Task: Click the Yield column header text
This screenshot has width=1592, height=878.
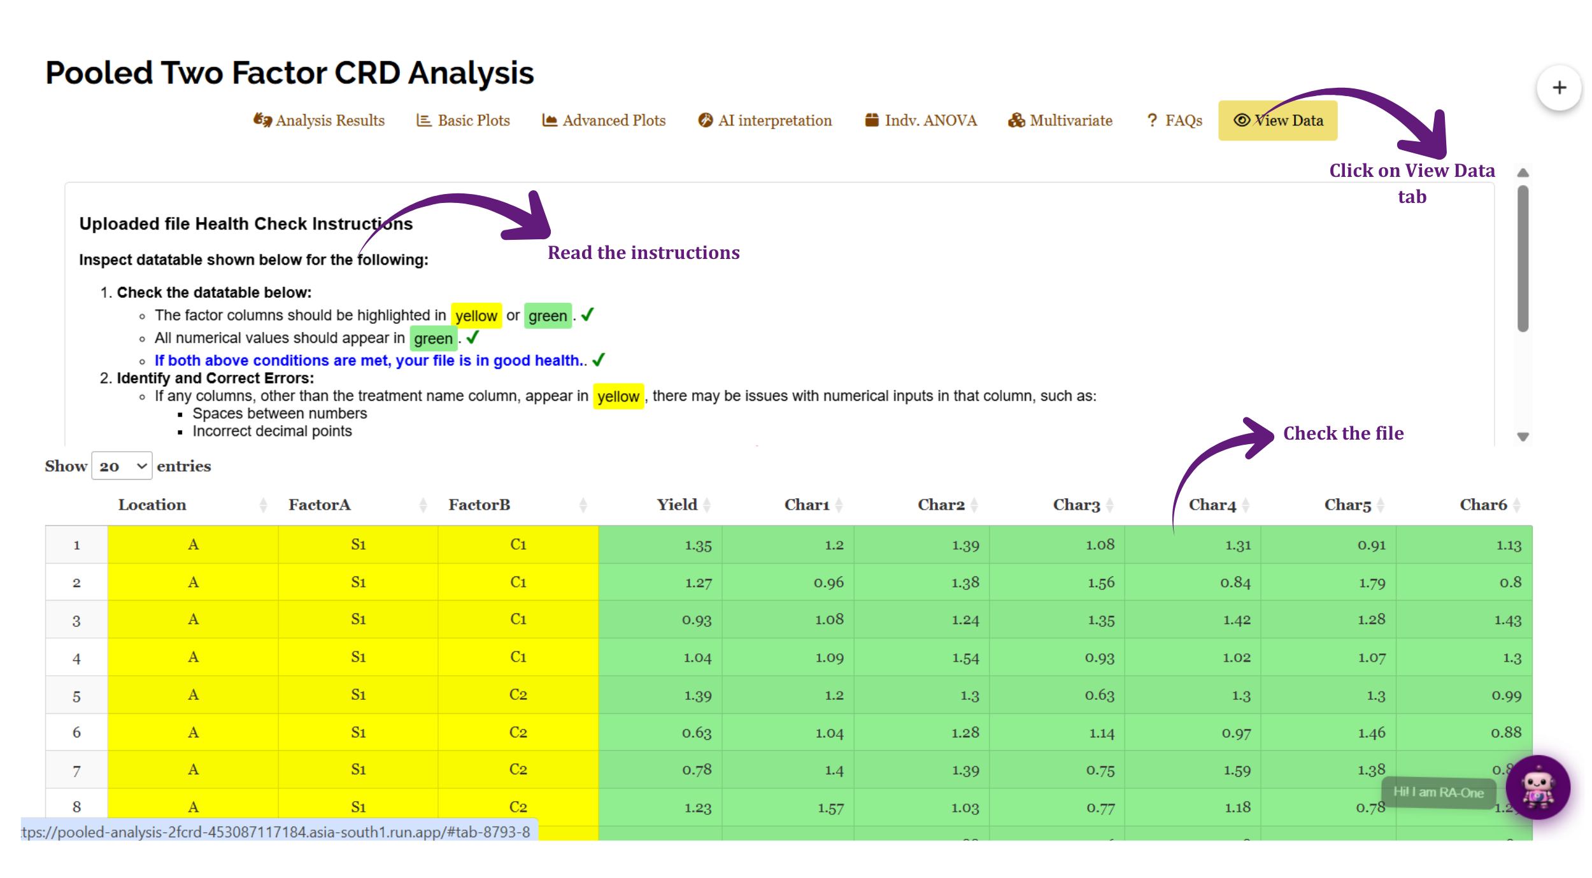Action: 677,505
